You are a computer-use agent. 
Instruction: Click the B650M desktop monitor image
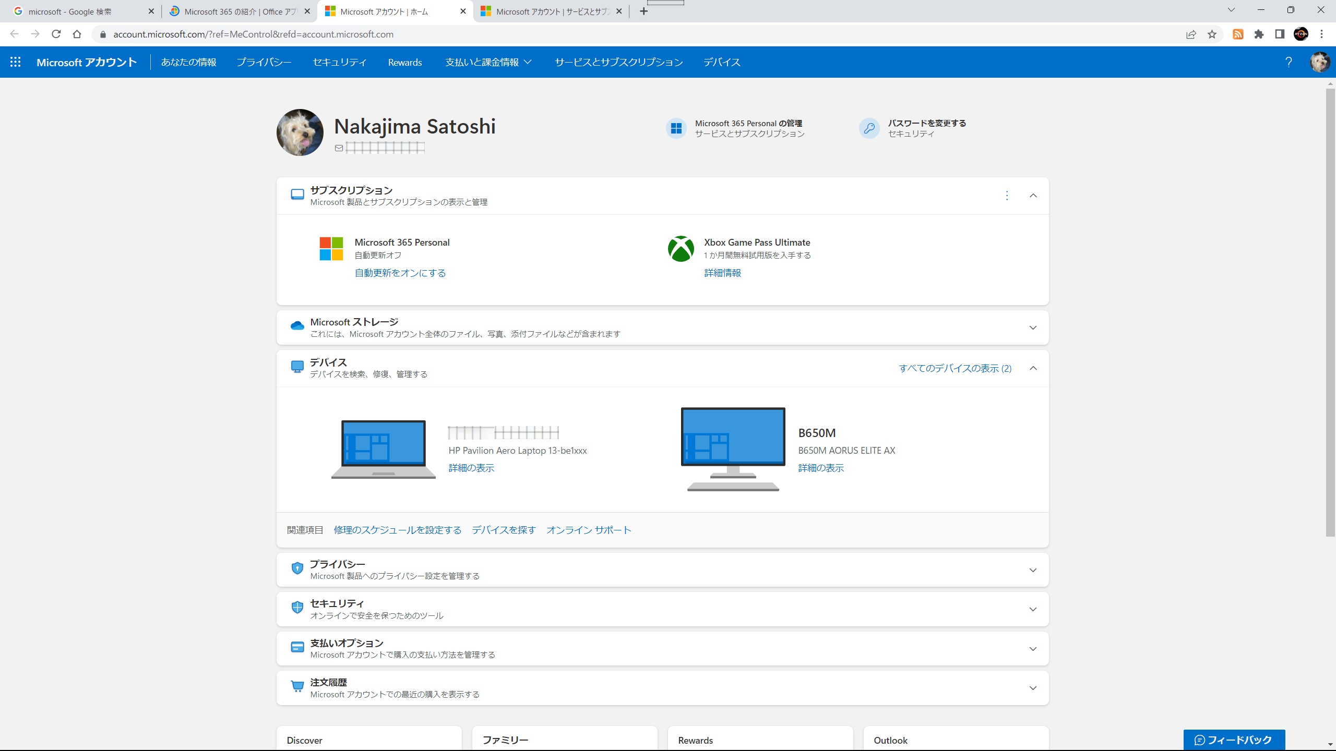tap(733, 449)
